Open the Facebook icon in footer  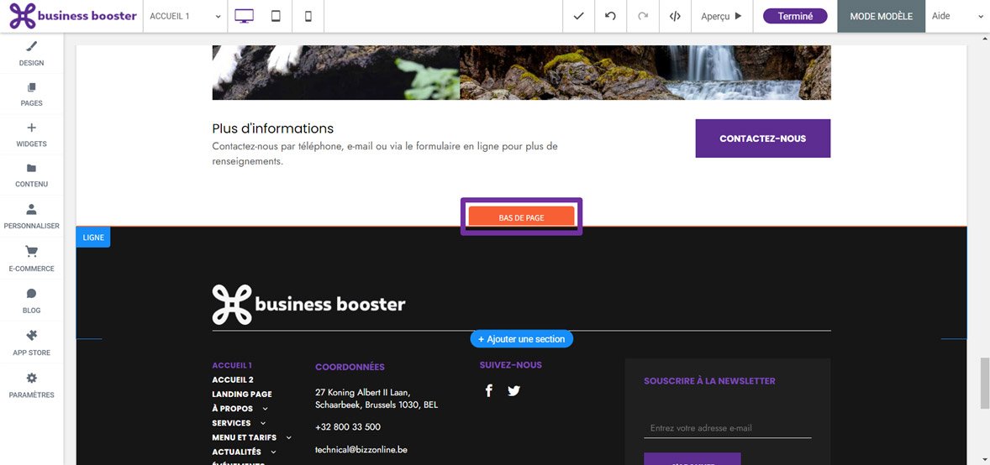click(489, 390)
